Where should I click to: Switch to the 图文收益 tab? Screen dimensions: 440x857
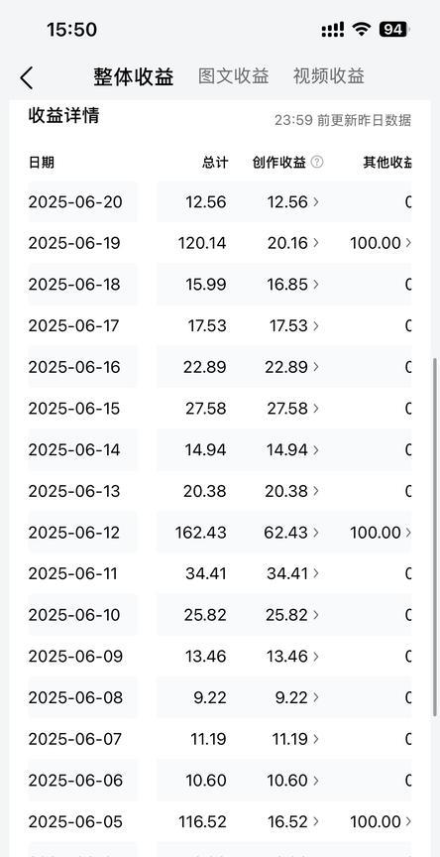234,76
